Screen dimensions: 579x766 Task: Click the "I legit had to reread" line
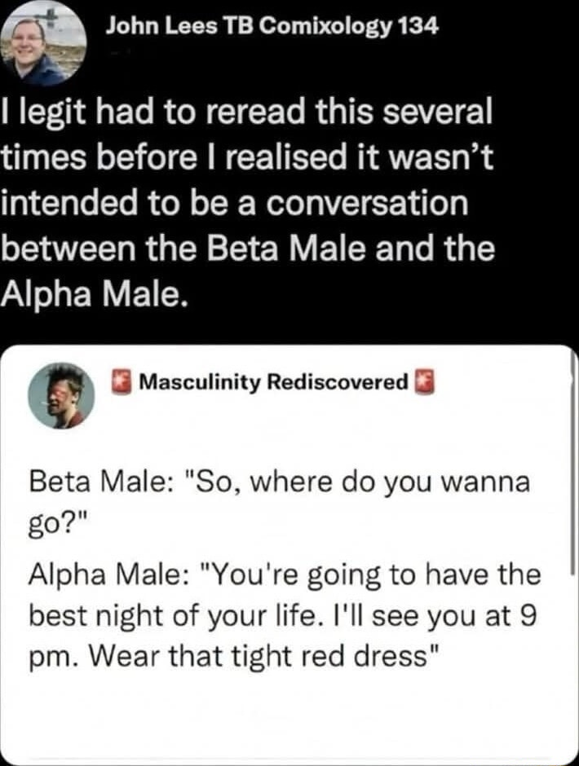coord(246,113)
